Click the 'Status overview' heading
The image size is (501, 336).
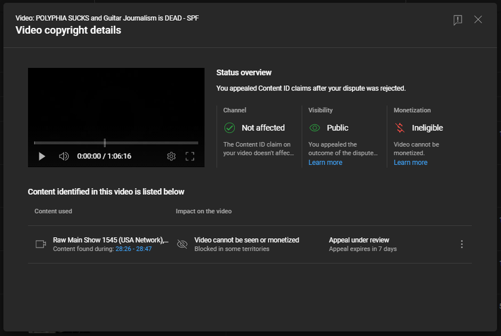click(244, 73)
